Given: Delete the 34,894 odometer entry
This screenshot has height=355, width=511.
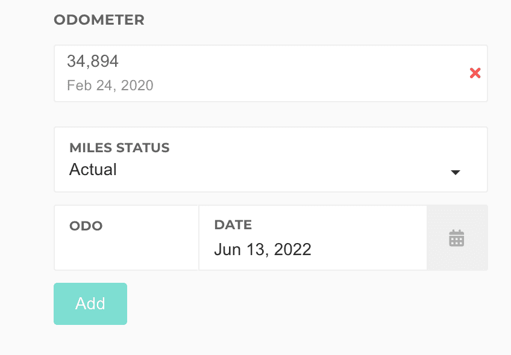Looking at the screenshot, I should [x=475, y=73].
